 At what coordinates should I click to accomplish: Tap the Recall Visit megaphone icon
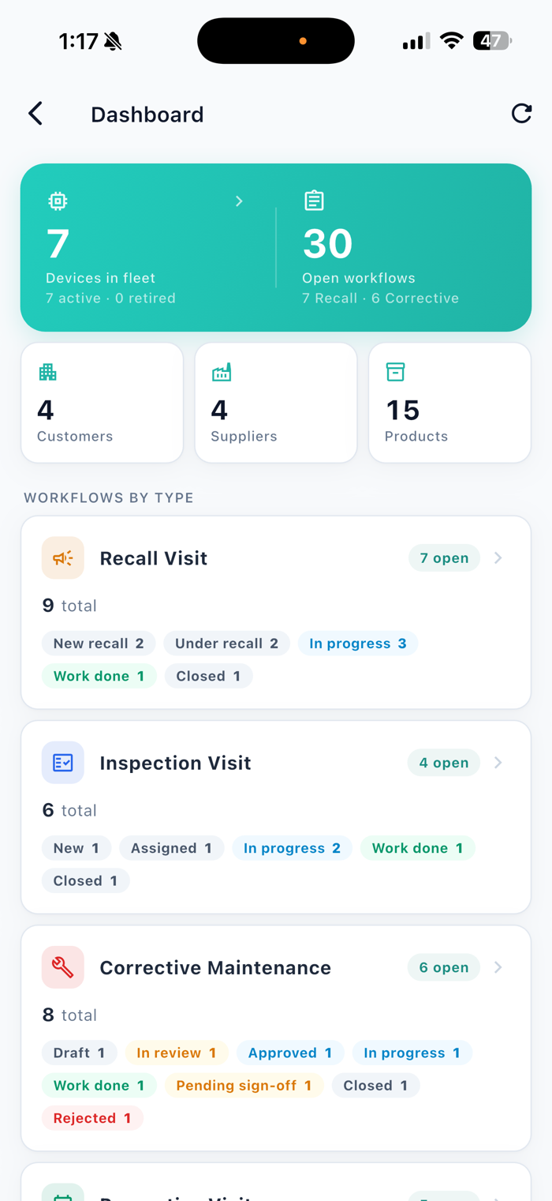point(63,558)
